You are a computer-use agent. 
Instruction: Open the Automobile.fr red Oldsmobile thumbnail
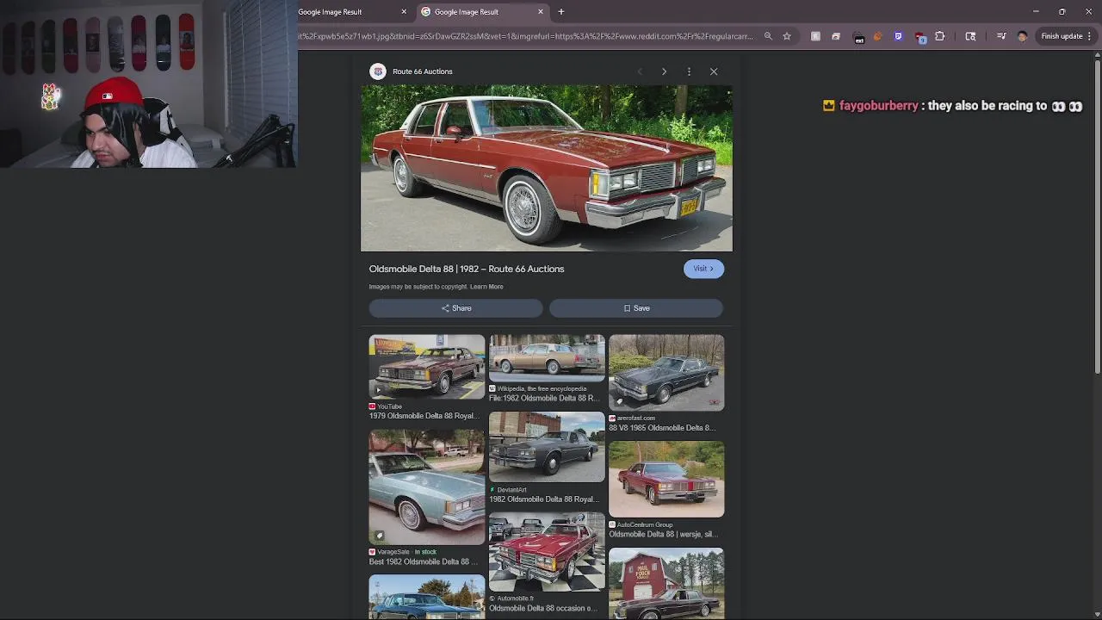tap(547, 552)
